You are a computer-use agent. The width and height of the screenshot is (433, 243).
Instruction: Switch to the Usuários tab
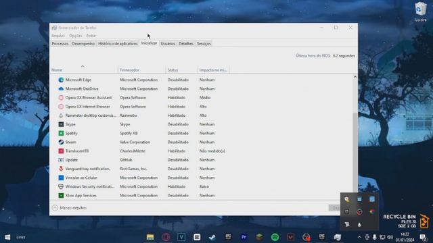pos(168,43)
